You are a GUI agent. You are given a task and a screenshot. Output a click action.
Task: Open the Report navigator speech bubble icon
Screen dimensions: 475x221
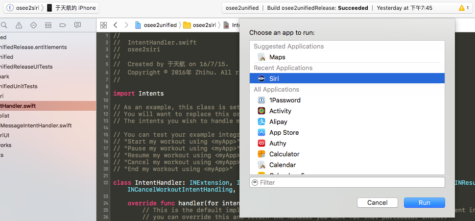(77, 25)
